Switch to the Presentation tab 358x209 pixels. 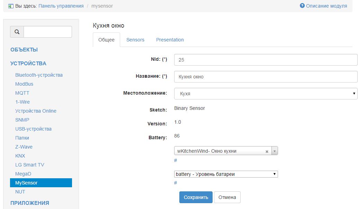click(170, 40)
